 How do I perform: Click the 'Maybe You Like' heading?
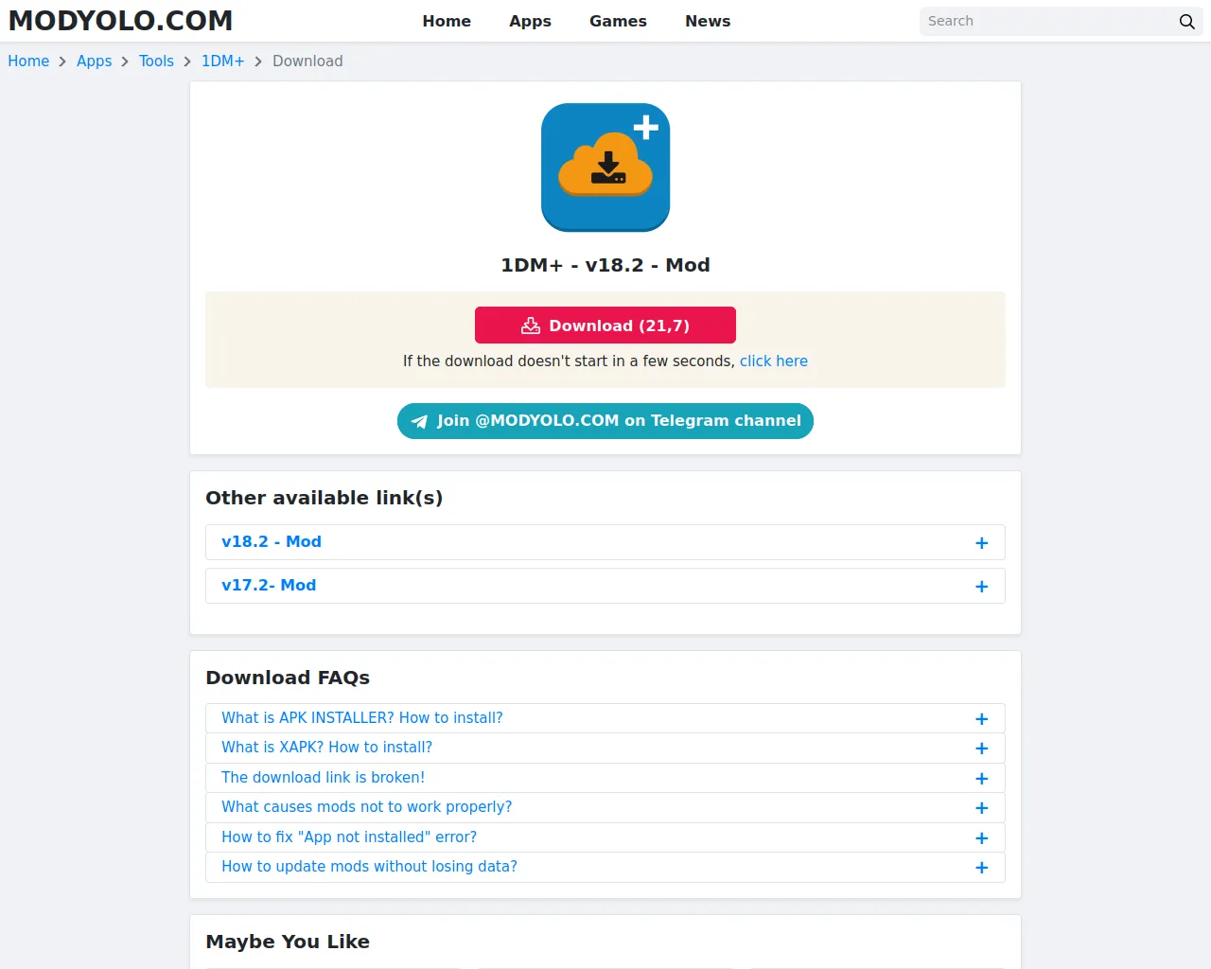(288, 942)
